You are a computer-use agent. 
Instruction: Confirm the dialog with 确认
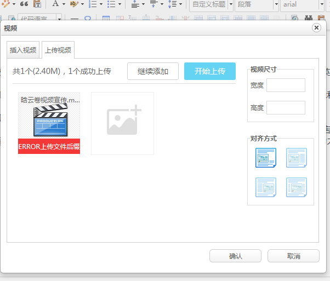[235, 256]
